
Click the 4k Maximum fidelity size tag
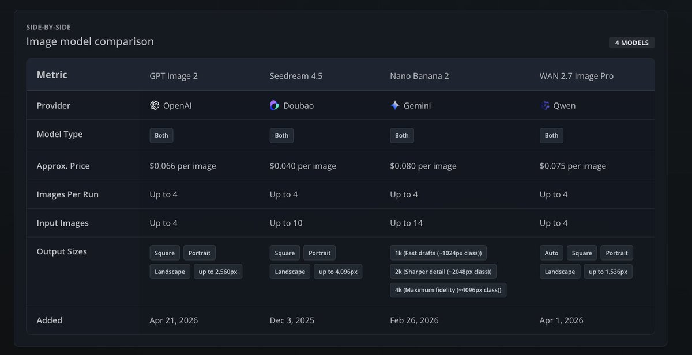pyautogui.click(x=448, y=290)
